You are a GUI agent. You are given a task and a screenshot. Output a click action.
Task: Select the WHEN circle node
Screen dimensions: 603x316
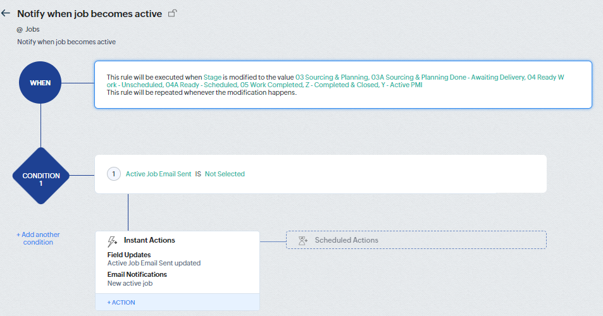click(40, 83)
